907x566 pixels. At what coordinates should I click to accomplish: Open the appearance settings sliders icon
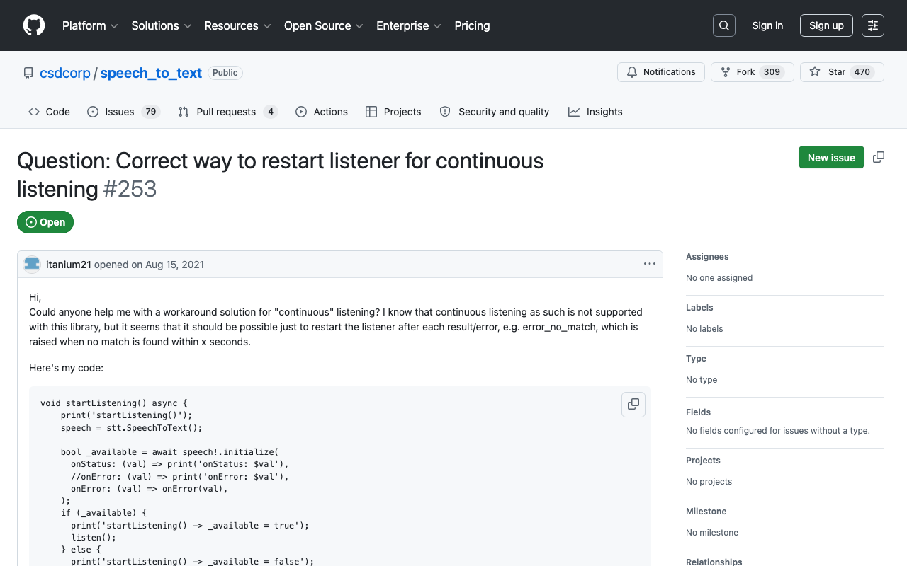(873, 25)
